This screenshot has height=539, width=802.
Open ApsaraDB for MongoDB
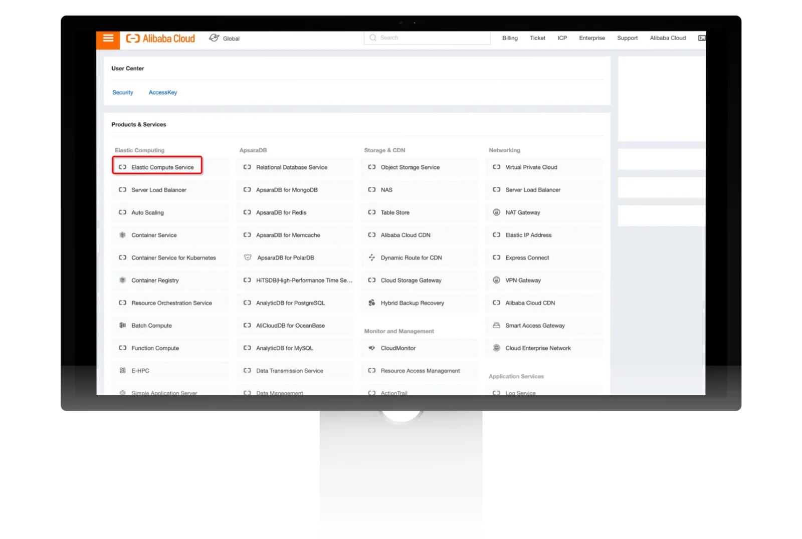pyautogui.click(x=295, y=190)
